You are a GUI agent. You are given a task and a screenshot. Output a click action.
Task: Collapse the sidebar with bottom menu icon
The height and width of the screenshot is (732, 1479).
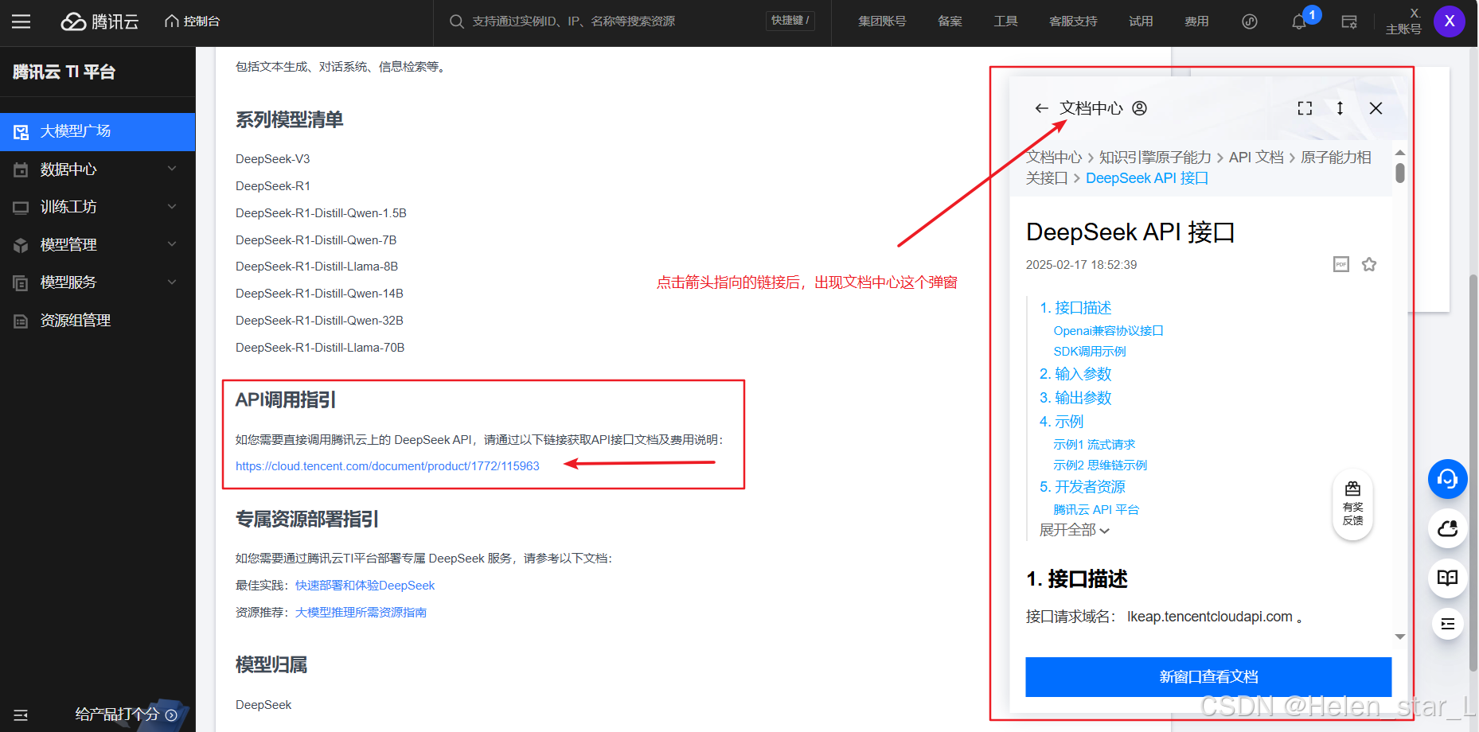click(21, 715)
